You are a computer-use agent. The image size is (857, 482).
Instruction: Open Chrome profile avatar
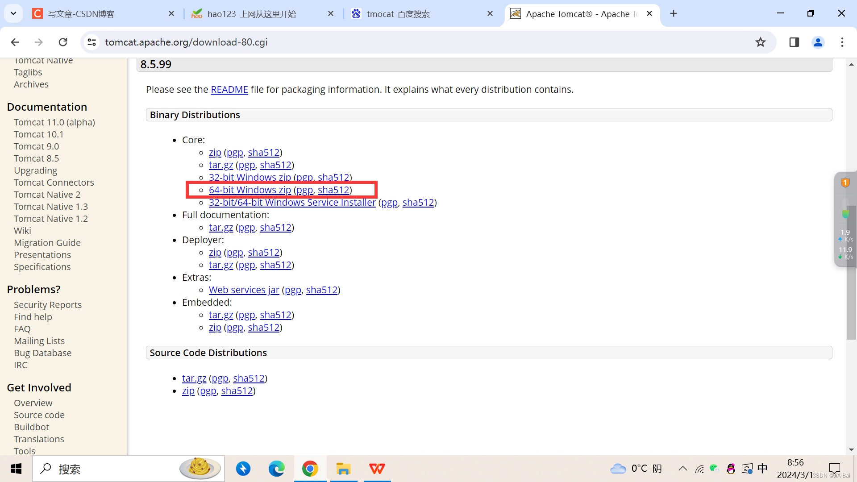pyautogui.click(x=818, y=42)
